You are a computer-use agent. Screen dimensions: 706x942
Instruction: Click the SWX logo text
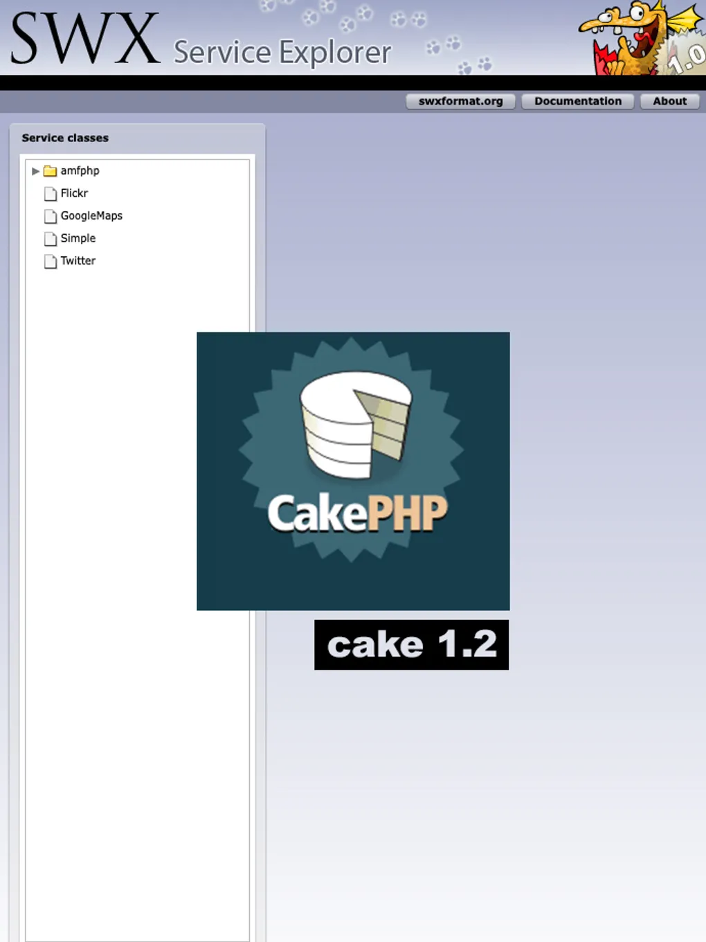pos(84,39)
